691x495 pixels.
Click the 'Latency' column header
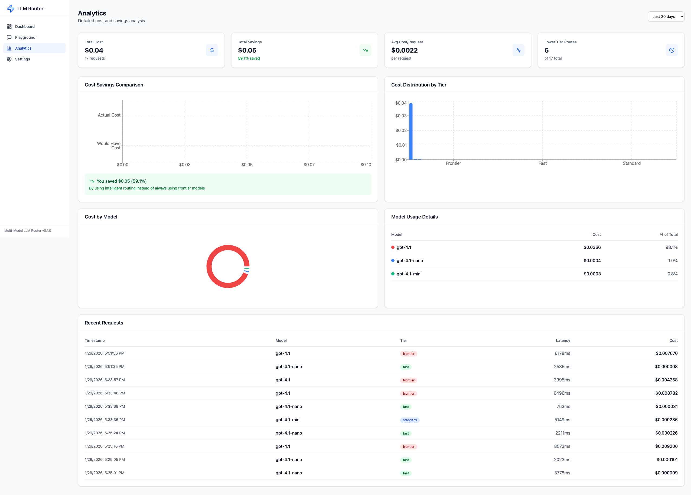click(563, 340)
